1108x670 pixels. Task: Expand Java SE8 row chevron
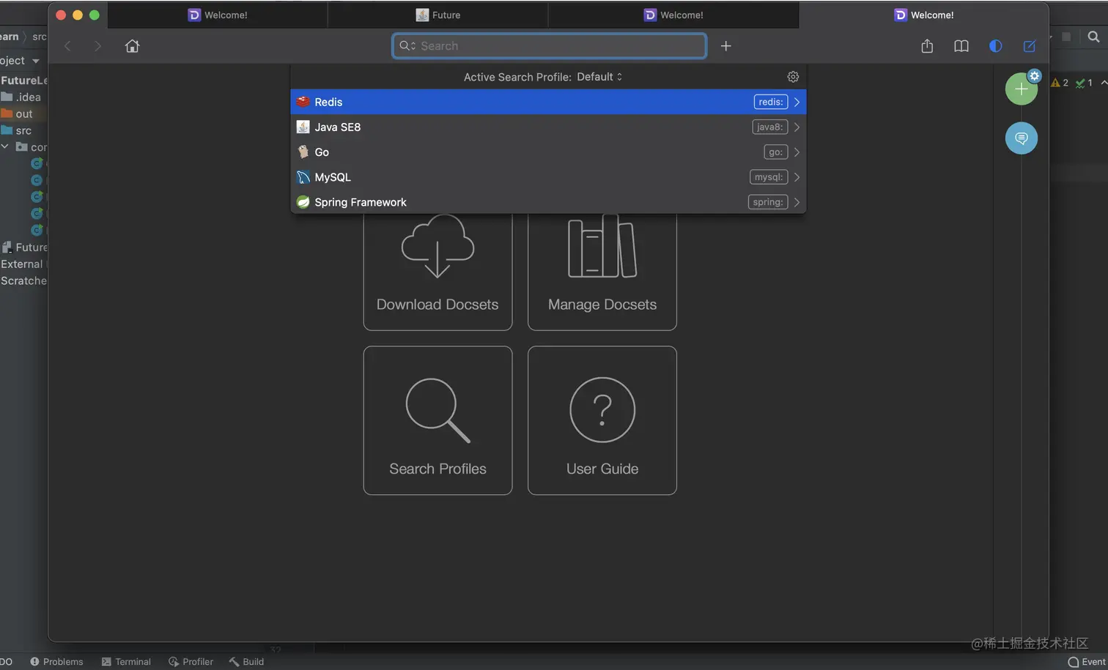pyautogui.click(x=797, y=127)
